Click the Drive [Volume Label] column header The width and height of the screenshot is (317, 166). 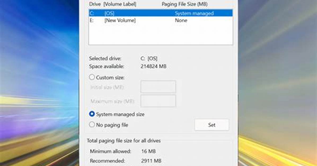pos(113,4)
